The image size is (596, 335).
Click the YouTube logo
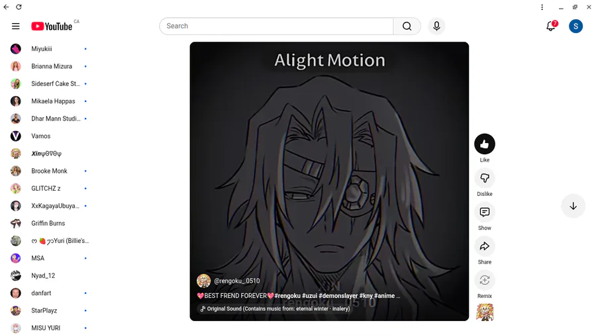52,26
